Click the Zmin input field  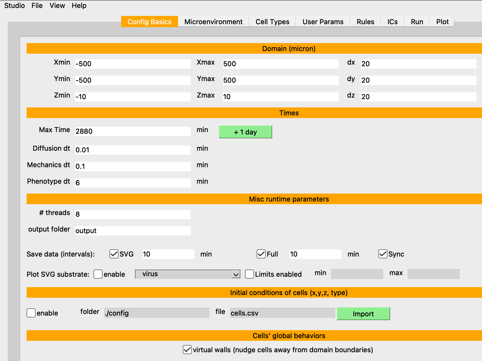(x=133, y=97)
